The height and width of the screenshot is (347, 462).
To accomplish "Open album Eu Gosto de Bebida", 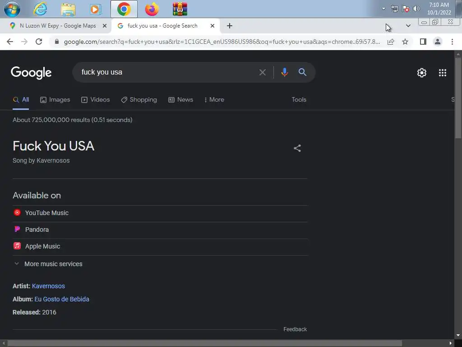I will pos(62,299).
